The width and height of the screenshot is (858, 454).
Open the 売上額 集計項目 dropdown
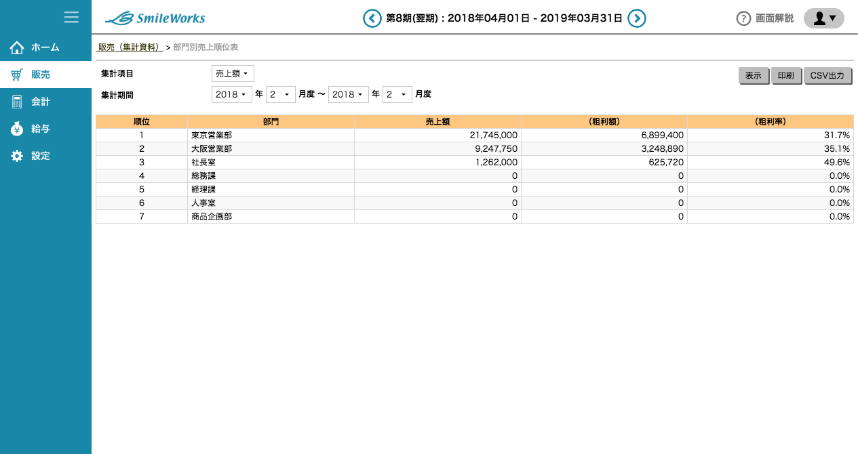coord(233,73)
